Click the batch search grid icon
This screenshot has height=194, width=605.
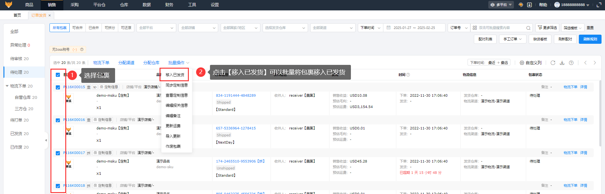tap(475, 28)
